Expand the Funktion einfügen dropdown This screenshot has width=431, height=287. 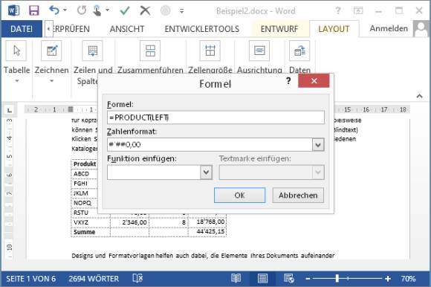(206, 172)
